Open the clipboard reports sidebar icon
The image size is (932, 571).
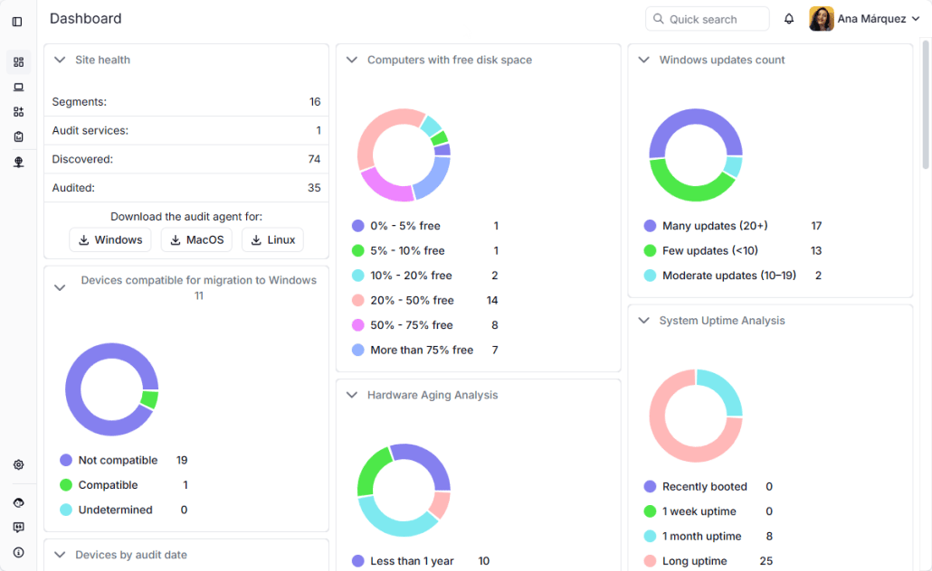click(x=18, y=136)
